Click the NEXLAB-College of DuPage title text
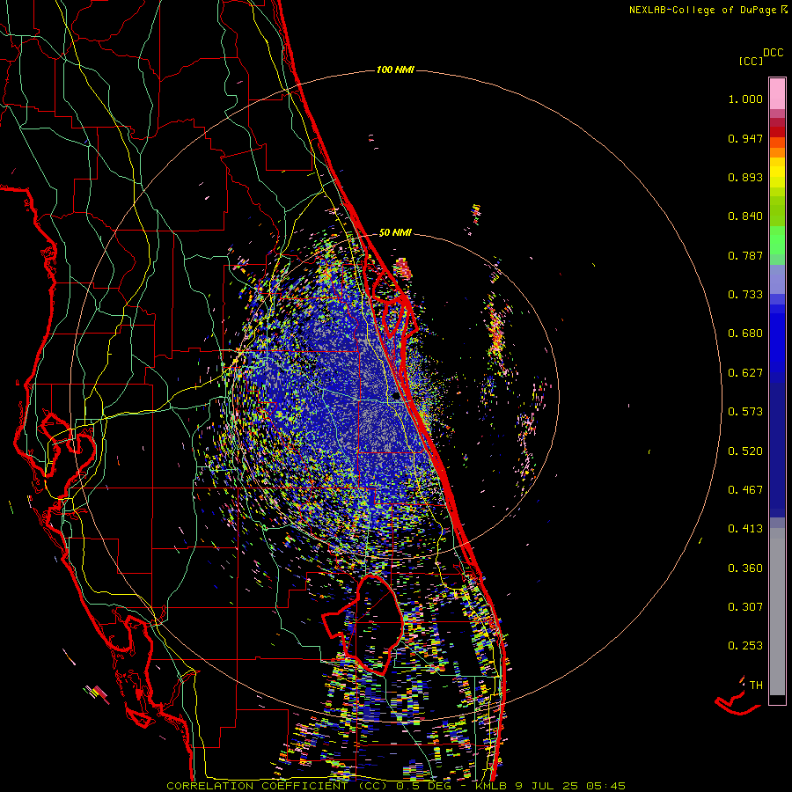The image size is (792, 792). point(702,10)
